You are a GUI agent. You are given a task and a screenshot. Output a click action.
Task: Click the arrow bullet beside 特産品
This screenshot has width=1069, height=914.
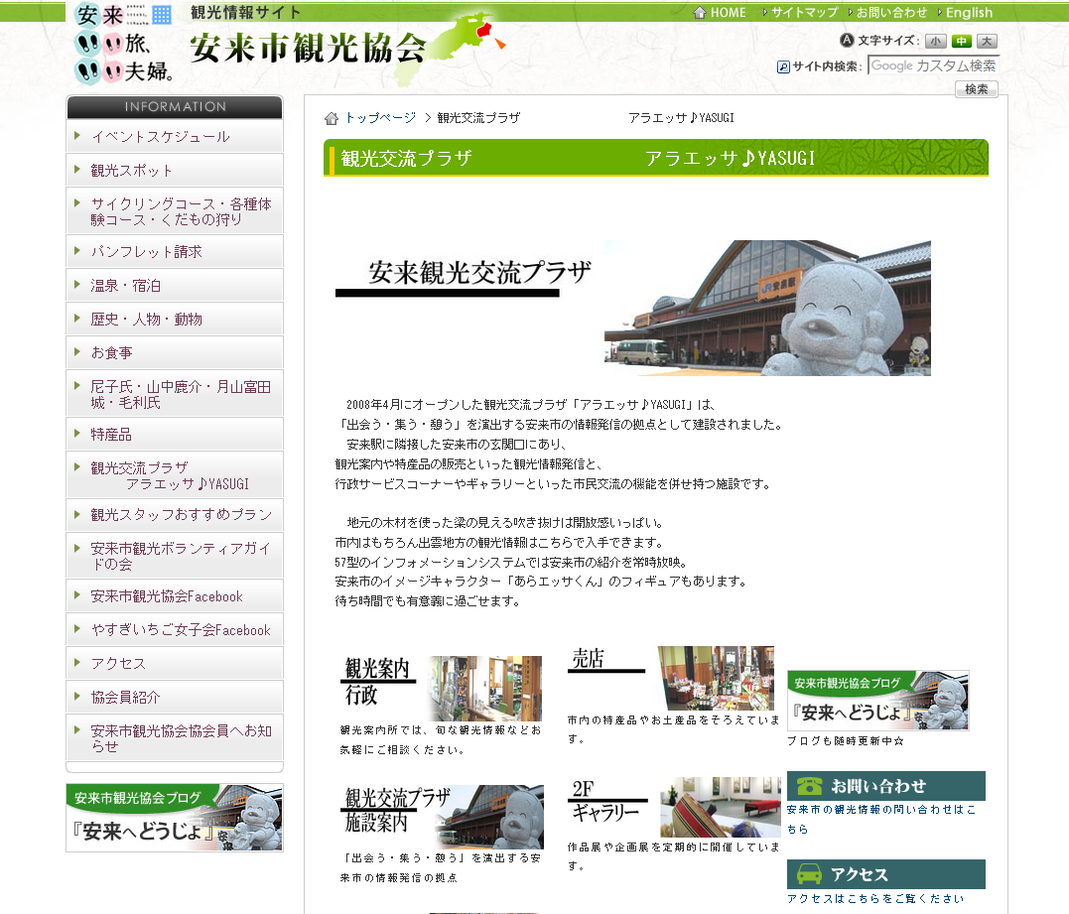(77, 434)
